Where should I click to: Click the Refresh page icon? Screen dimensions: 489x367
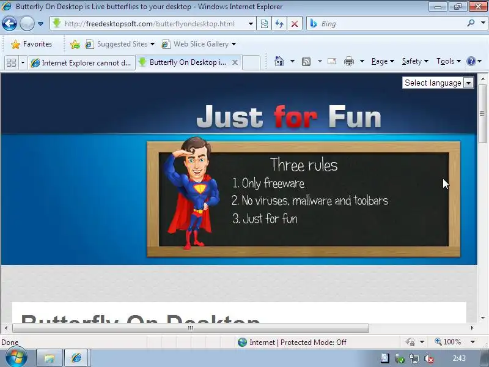tap(279, 24)
